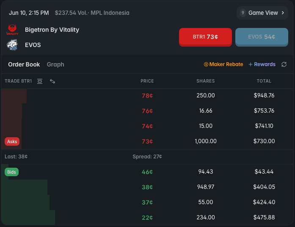Image resolution: width=295 pixels, height=227 pixels.
Task: Click the Bids label badge
Action: (11, 172)
